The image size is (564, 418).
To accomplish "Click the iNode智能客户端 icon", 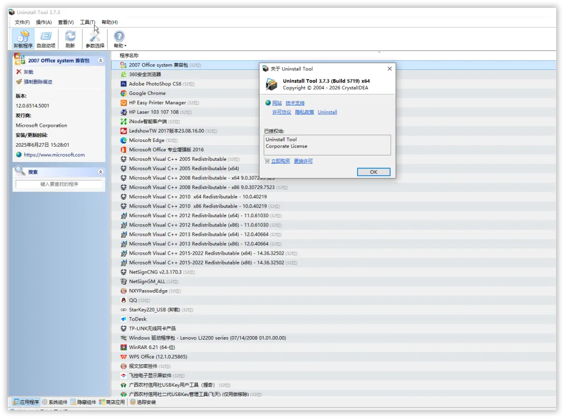I will 123,122.
